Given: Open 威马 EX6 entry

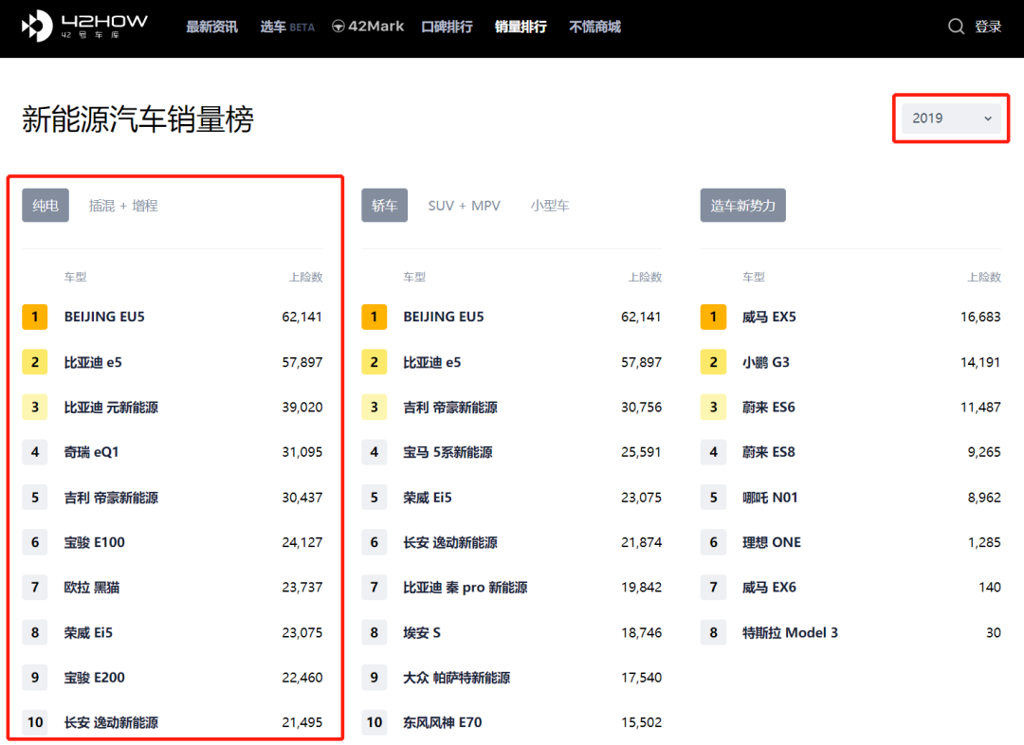Looking at the screenshot, I should pos(769,588).
